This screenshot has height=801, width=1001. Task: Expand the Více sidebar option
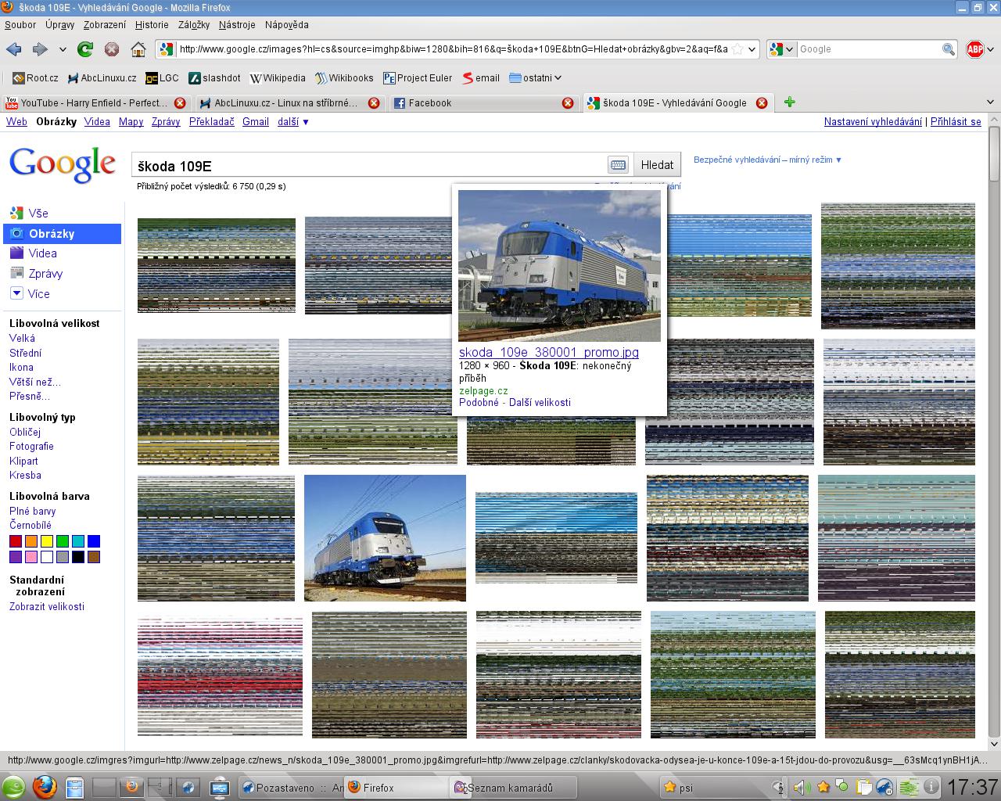(x=30, y=293)
